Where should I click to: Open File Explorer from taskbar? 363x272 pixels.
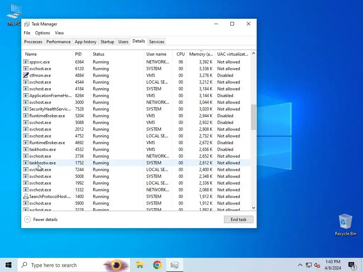pos(140,265)
